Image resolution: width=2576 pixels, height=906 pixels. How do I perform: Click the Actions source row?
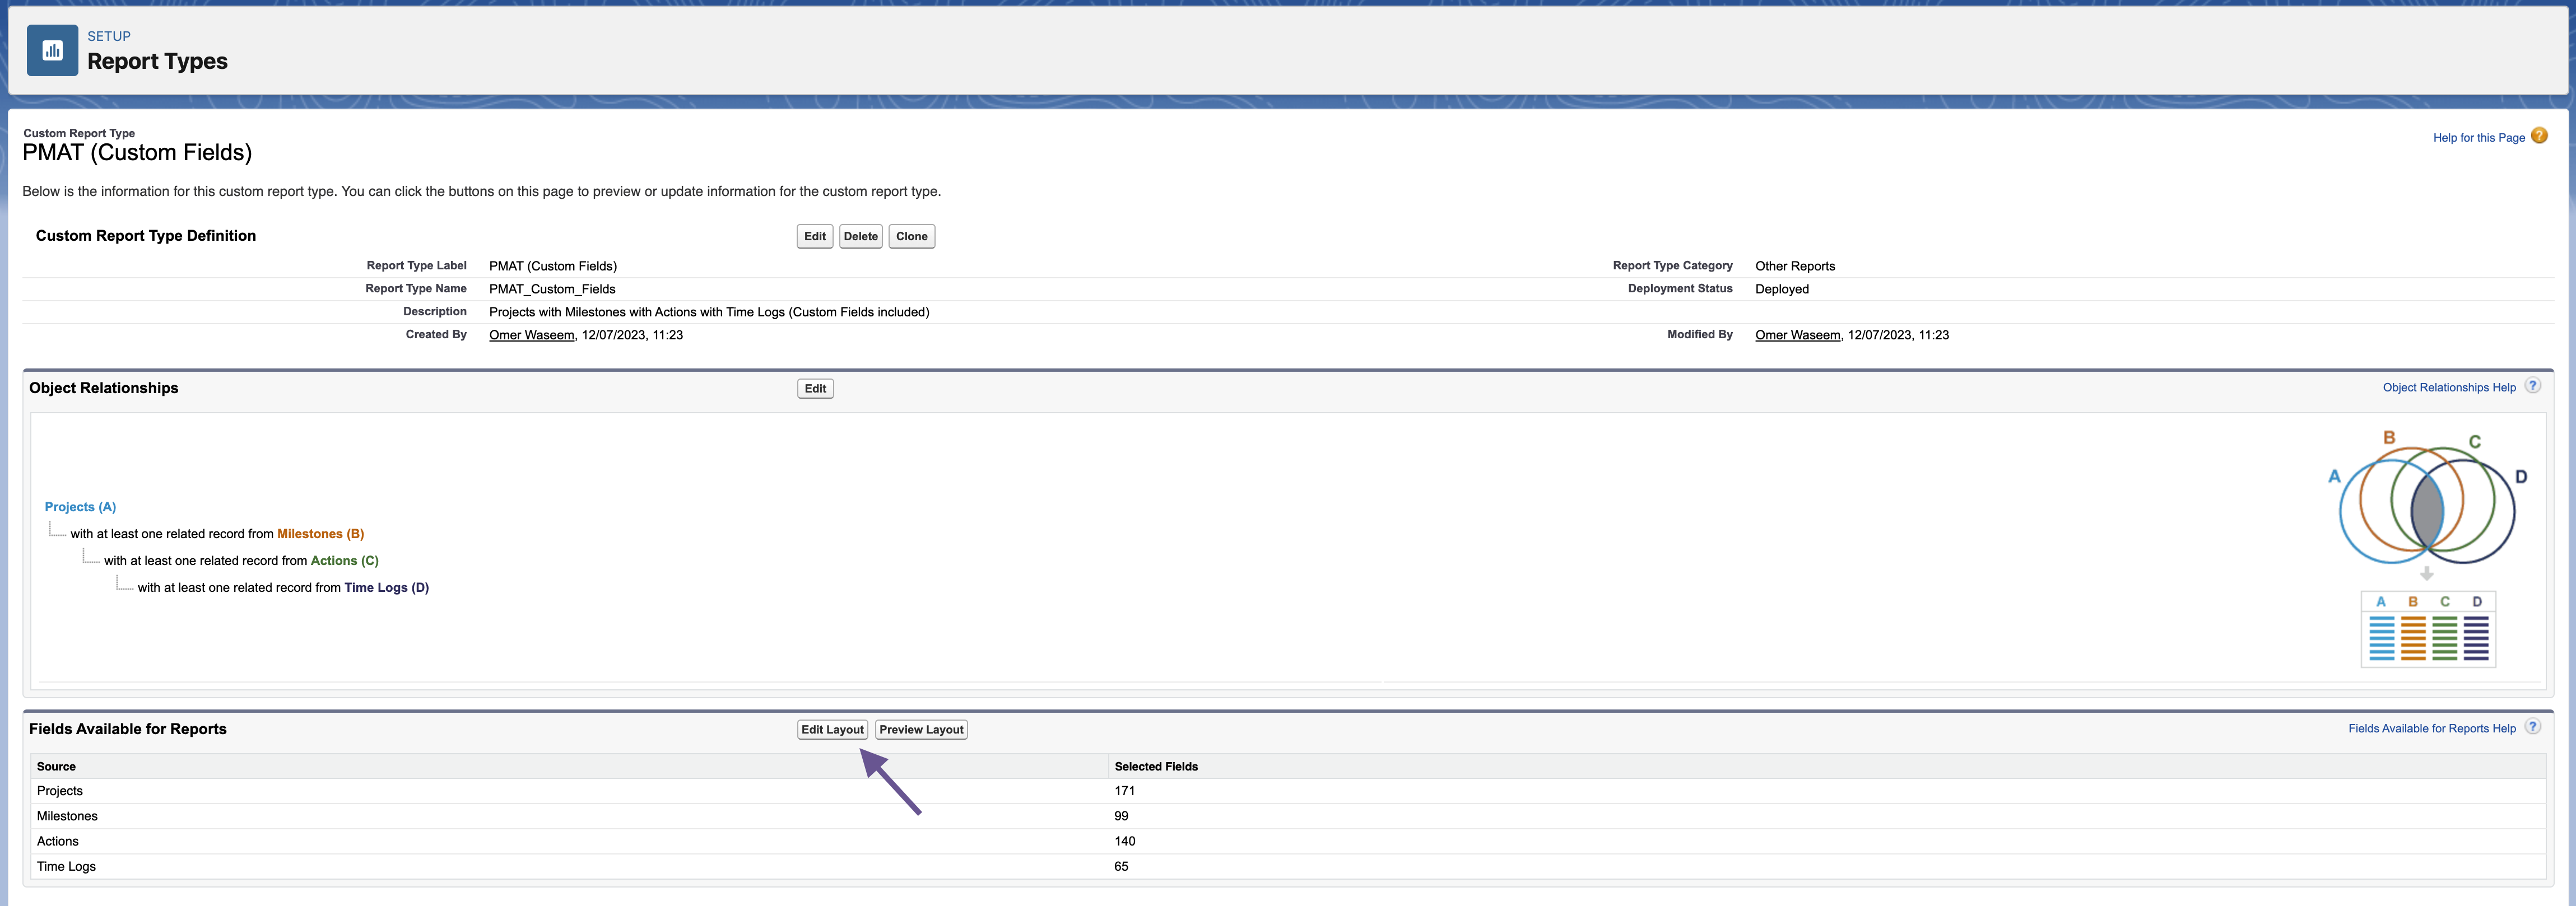(1287, 841)
